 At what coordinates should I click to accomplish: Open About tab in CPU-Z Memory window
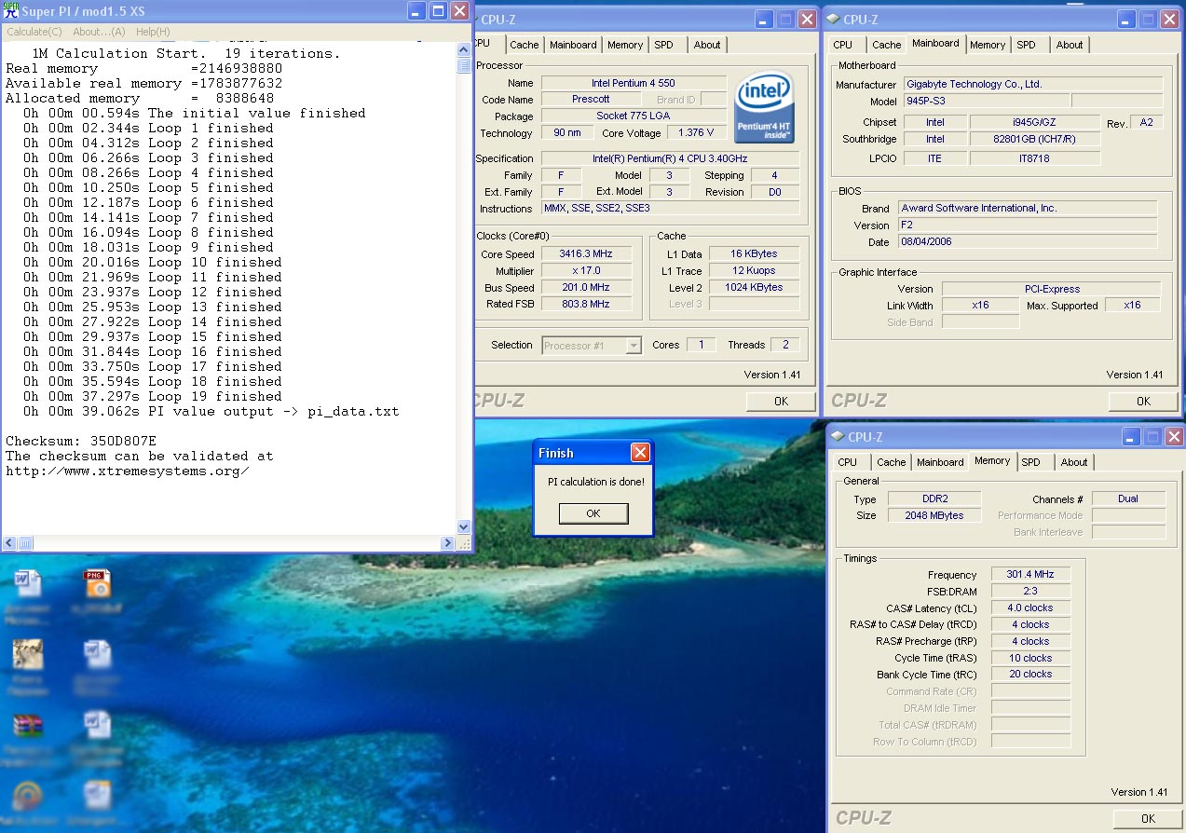(1074, 462)
